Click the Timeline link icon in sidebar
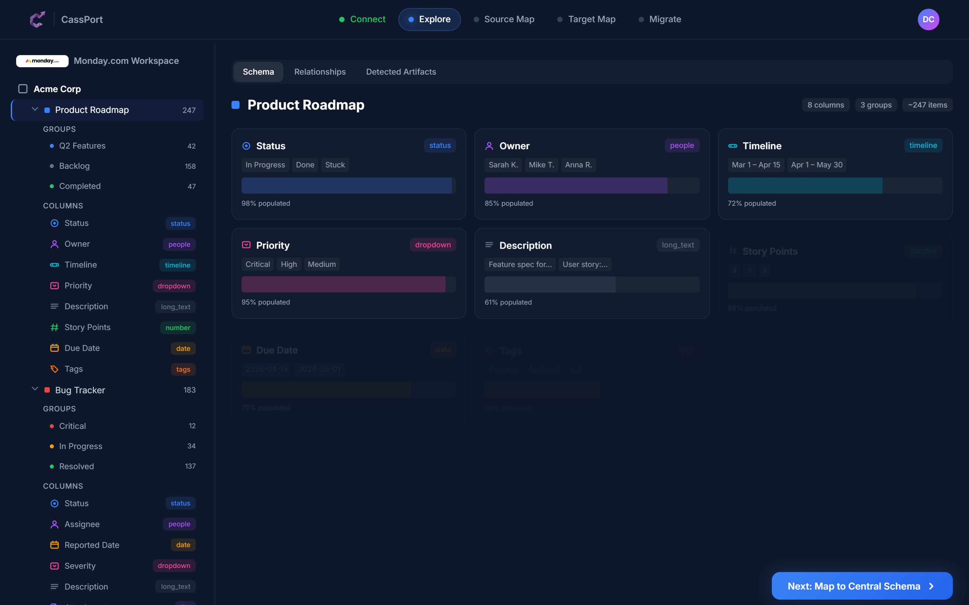This screenshot has width=969, height=605. 55,265
